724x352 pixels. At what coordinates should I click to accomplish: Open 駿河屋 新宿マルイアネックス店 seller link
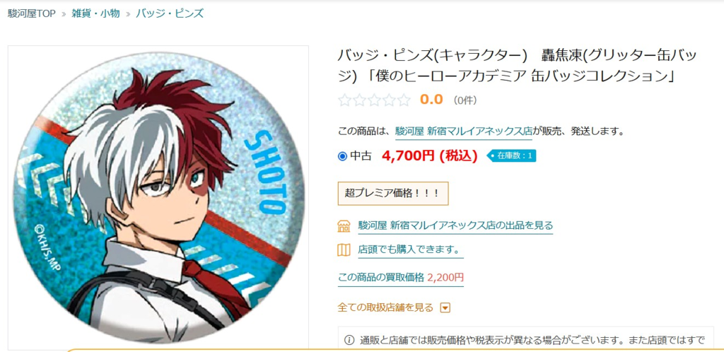pyautogui.click(x=464, y=131)
